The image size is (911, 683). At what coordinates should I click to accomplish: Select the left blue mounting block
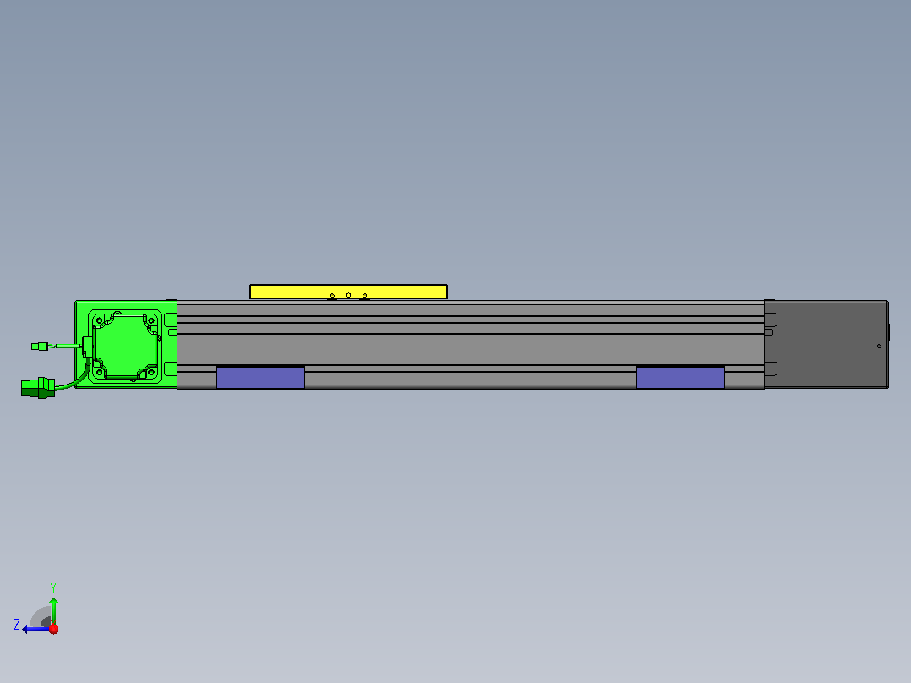[260, 377]
